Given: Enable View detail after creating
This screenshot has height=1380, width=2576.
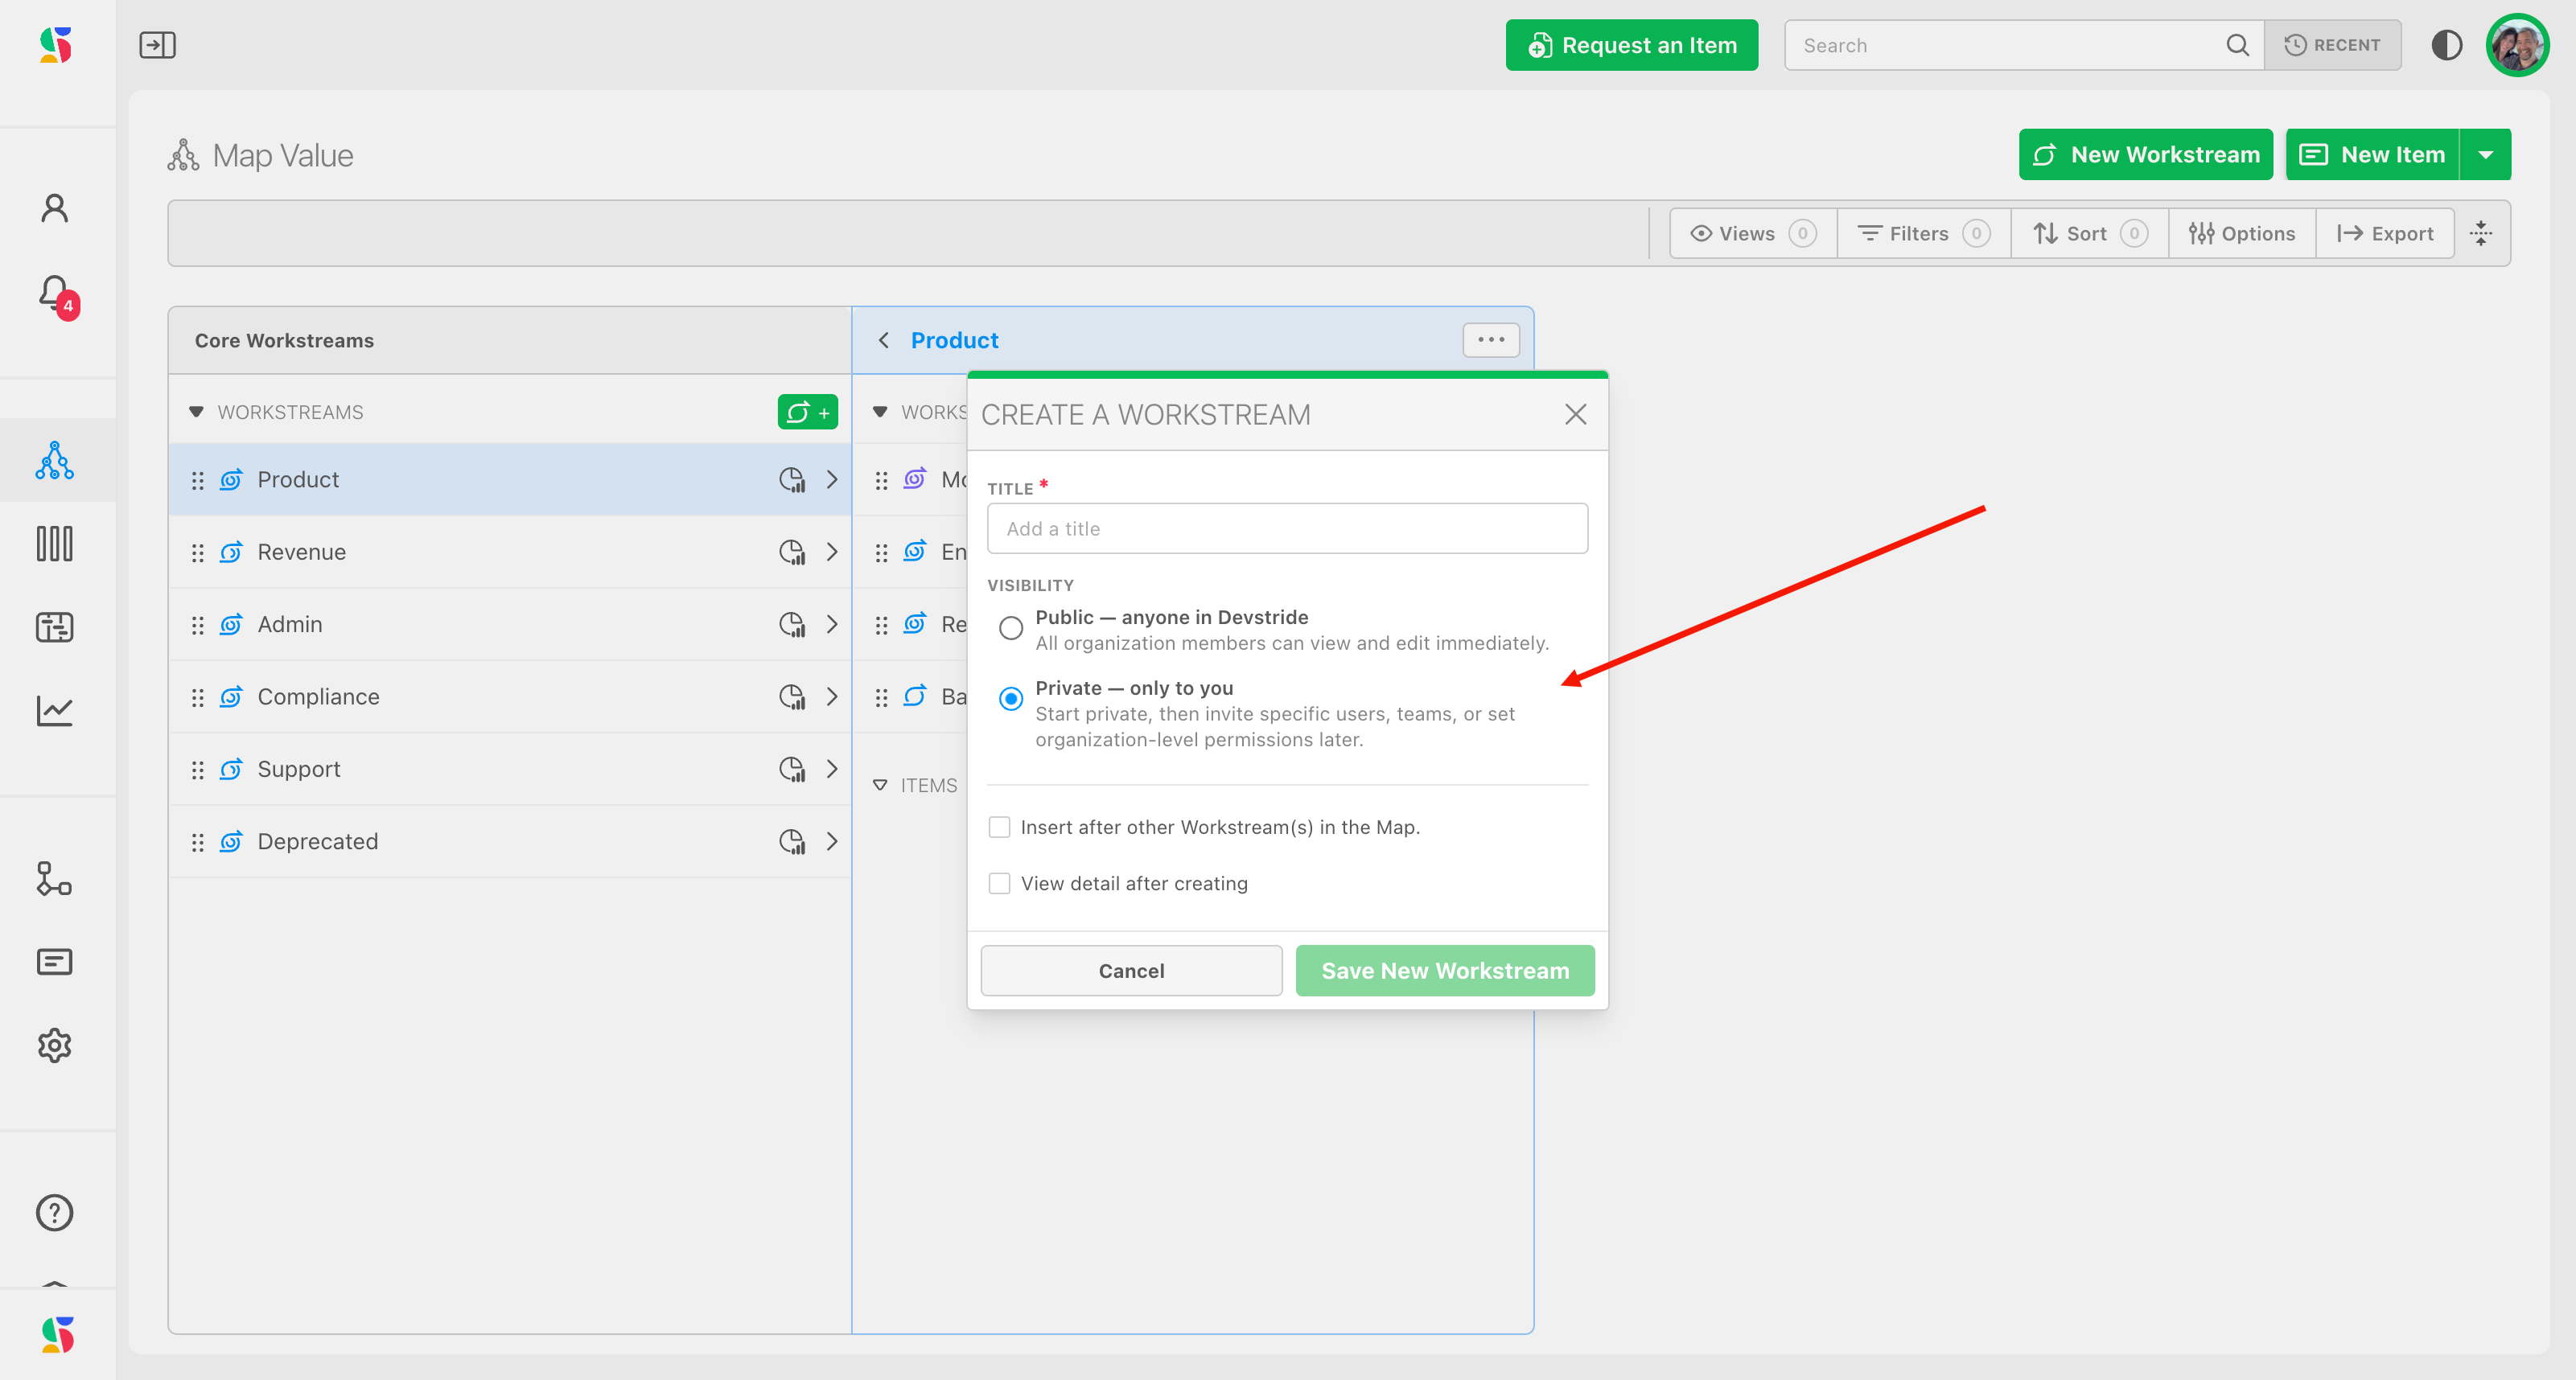Looking at the screenshot, I should tap(999, 883).
